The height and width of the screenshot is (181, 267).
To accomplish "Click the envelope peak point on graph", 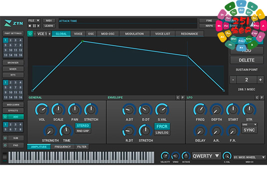I will click(x=82, y=41).
